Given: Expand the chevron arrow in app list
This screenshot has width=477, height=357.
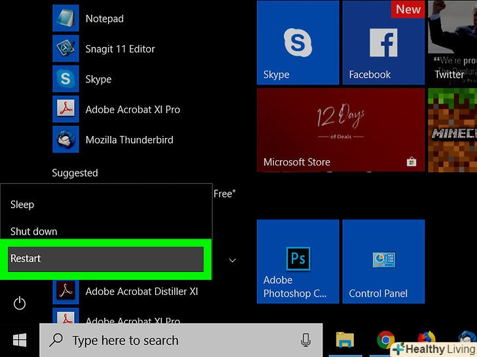Looking at the screenshot, I should [x=232, y=260].
